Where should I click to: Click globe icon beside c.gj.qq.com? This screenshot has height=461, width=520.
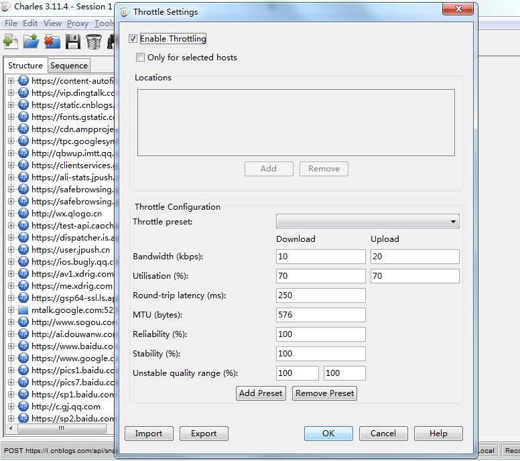(23, 406)
